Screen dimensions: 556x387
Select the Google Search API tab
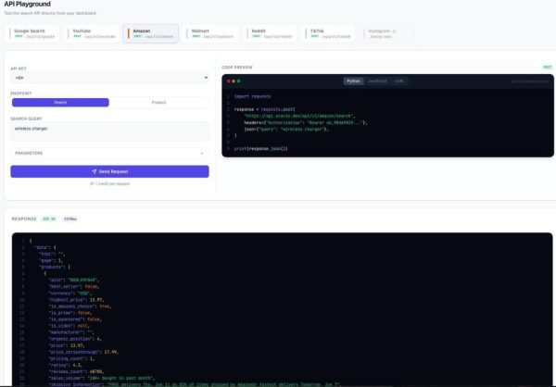point(32,33)
